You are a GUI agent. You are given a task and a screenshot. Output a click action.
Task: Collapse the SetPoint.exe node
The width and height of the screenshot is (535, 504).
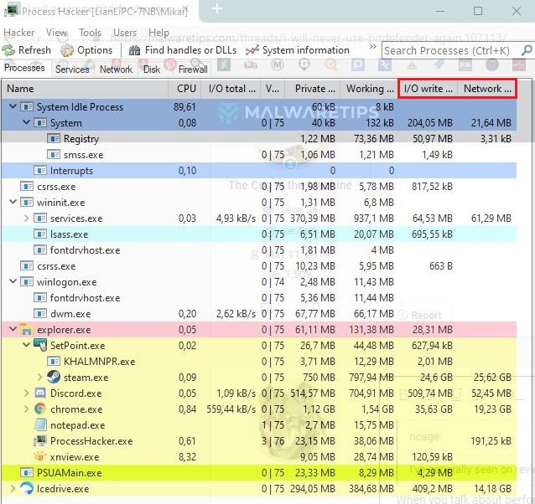pos(26,345)
